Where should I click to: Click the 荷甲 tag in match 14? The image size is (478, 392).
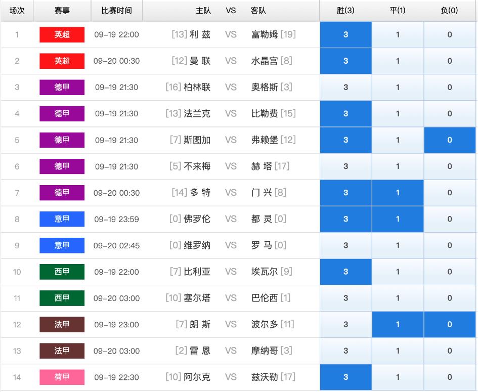[62, 377]
